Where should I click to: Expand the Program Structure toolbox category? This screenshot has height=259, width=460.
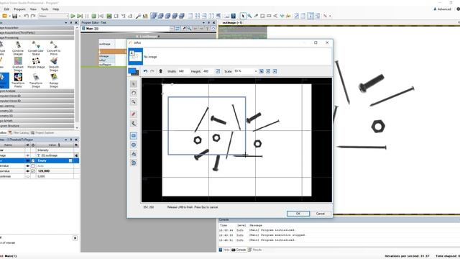coord(37,126)
